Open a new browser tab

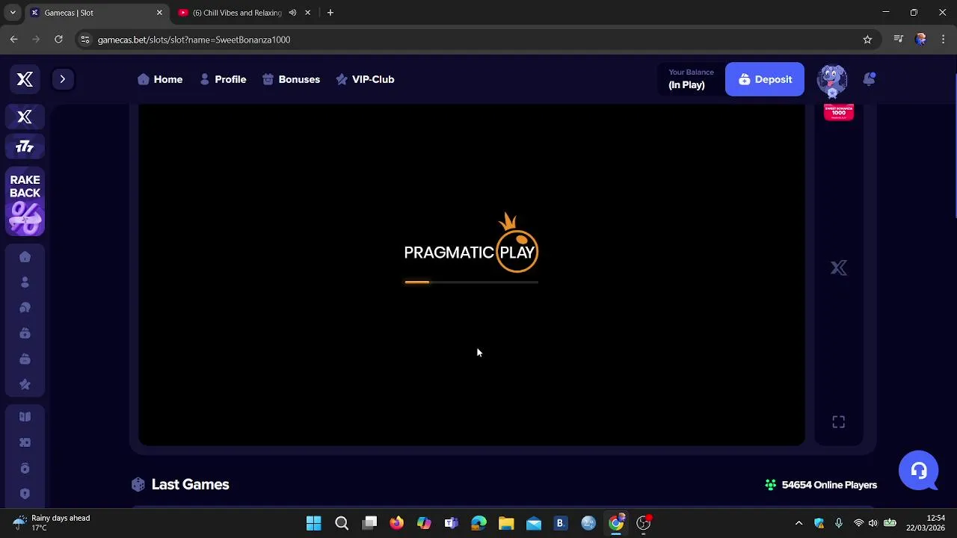(330, 13)
